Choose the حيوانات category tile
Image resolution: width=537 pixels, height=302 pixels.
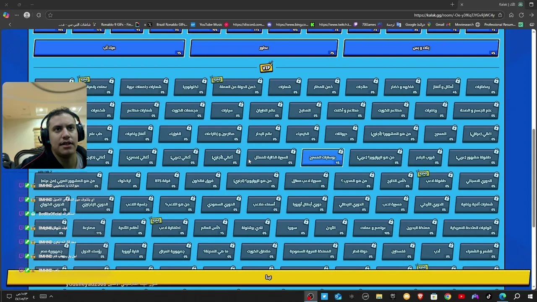pyautogui.click(x=341, y=134)
